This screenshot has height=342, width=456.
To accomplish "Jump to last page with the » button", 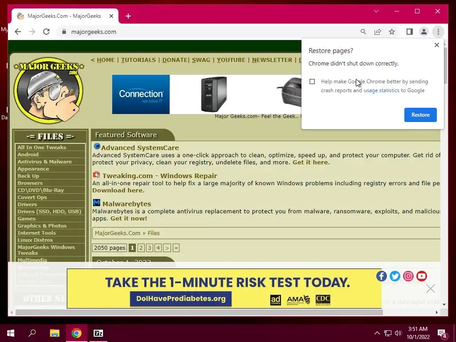I will coord(176,248).
